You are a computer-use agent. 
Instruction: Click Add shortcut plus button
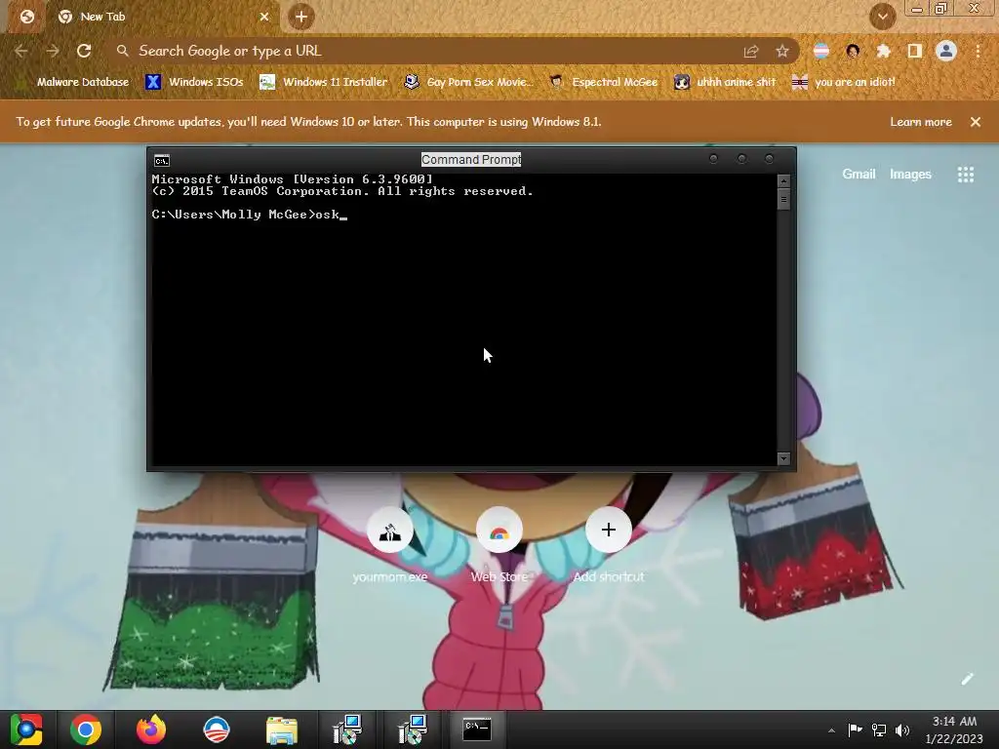[609, 530]
